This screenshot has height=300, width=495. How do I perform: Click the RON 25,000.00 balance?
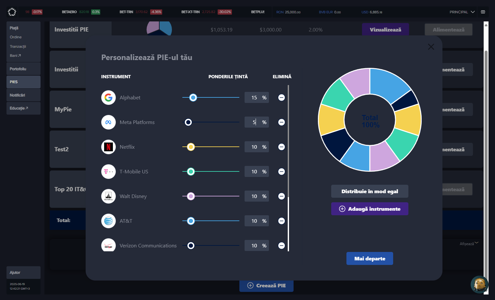coord(288,12)
